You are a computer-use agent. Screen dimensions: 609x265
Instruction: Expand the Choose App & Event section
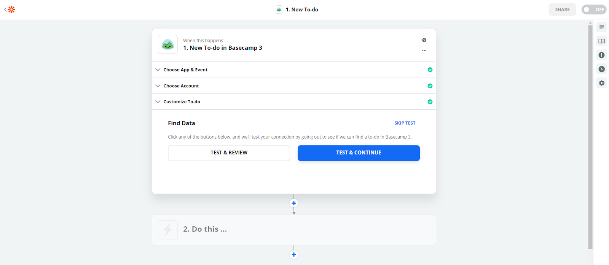point(294,70)
